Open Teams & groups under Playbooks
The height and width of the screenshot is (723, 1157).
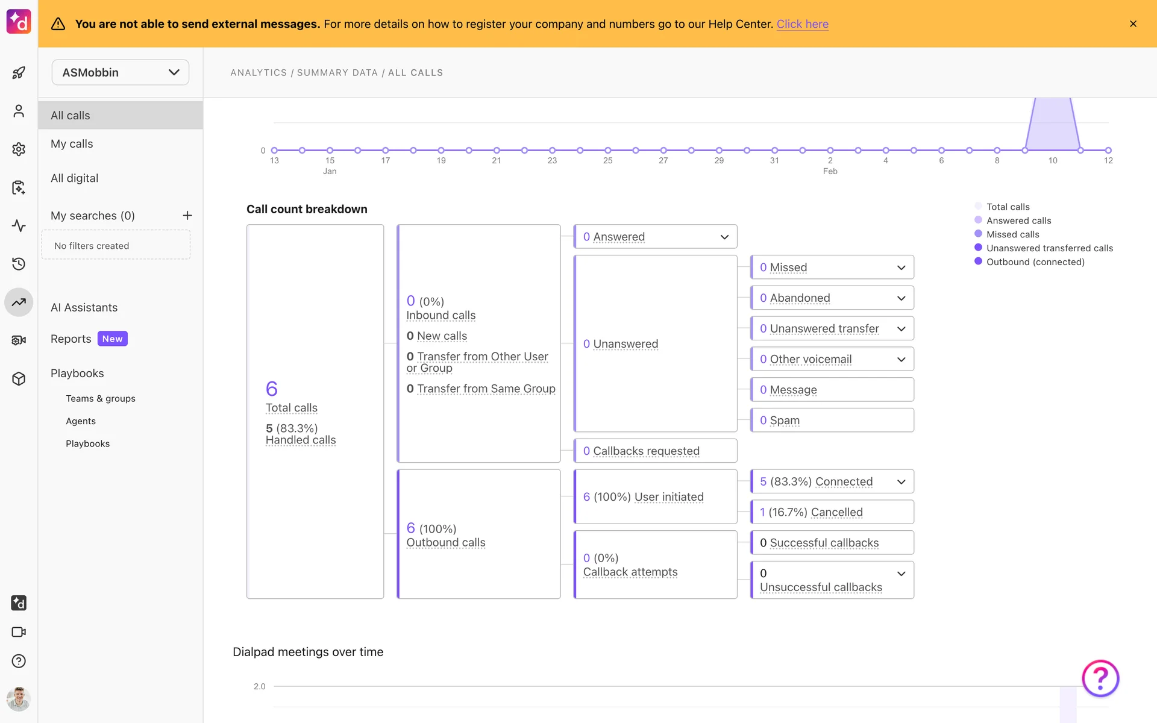pos(101,398)
